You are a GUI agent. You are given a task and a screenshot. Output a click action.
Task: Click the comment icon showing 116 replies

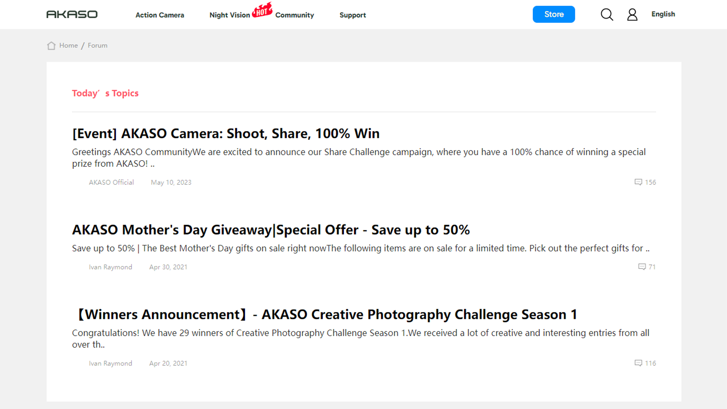tap(638, 363)
